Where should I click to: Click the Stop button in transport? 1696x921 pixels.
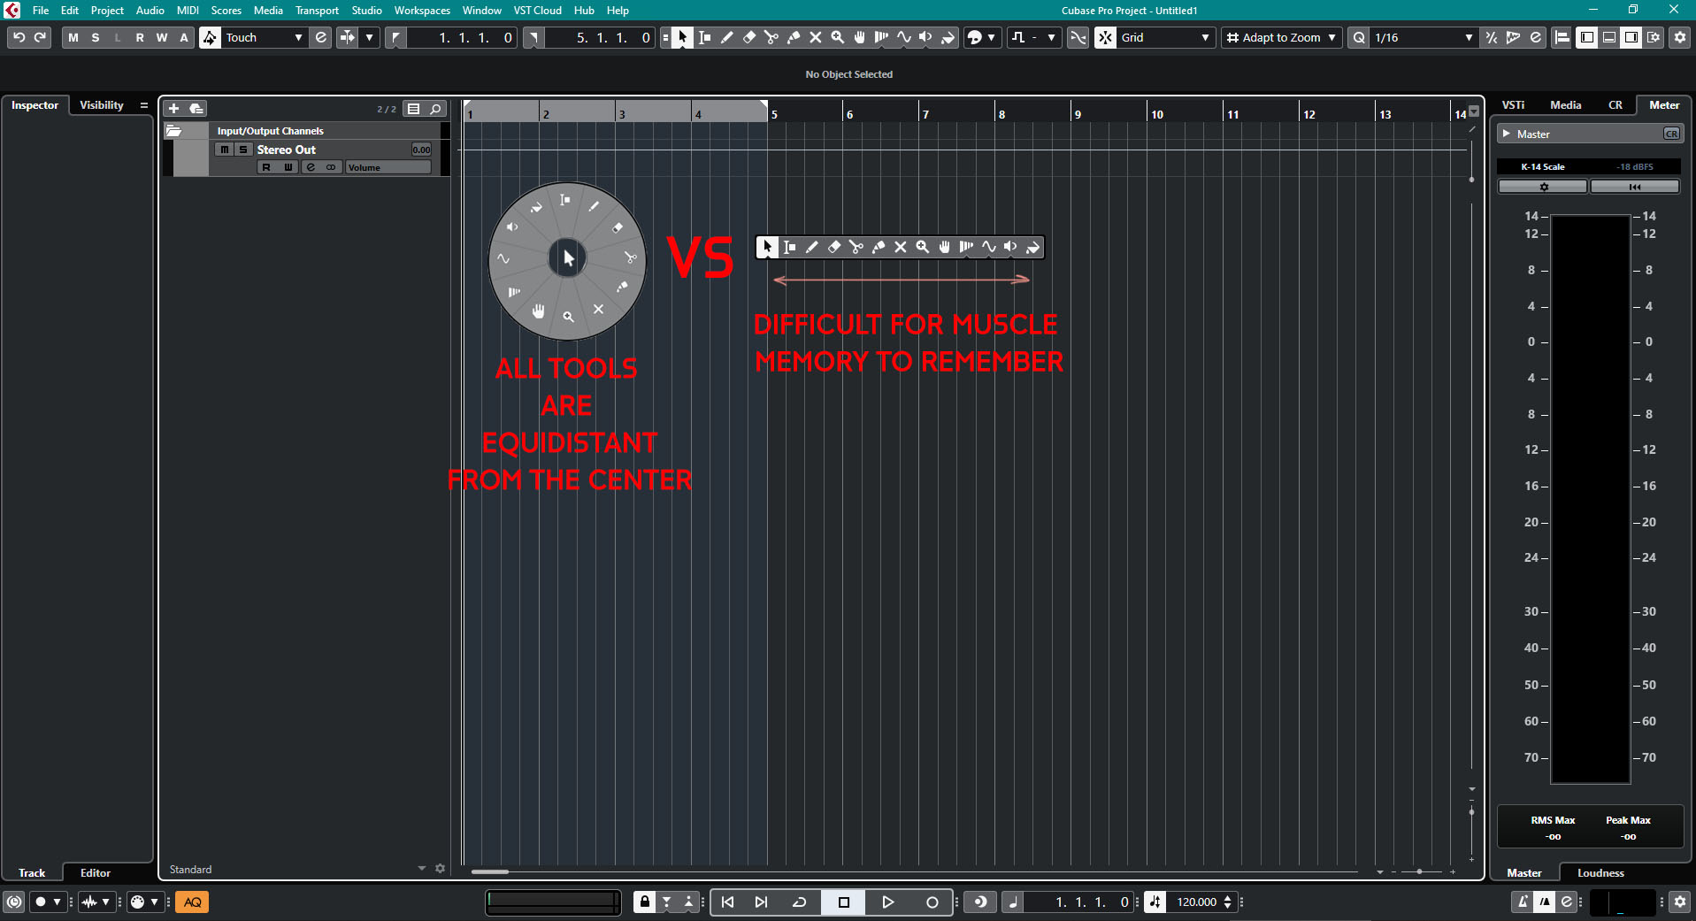pos(844,902)
